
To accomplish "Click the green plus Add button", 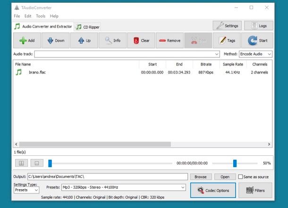I will click(x=26, y=40).
